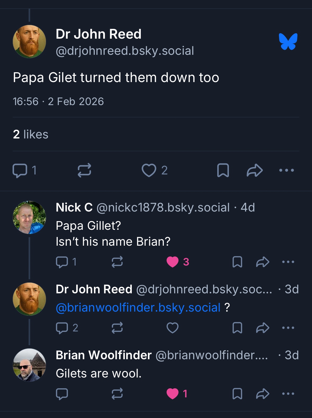Like Dr John Reed's mention reply
Image resolution: width=312 pixels, height=418 pixels.
[x=173, y=328]
